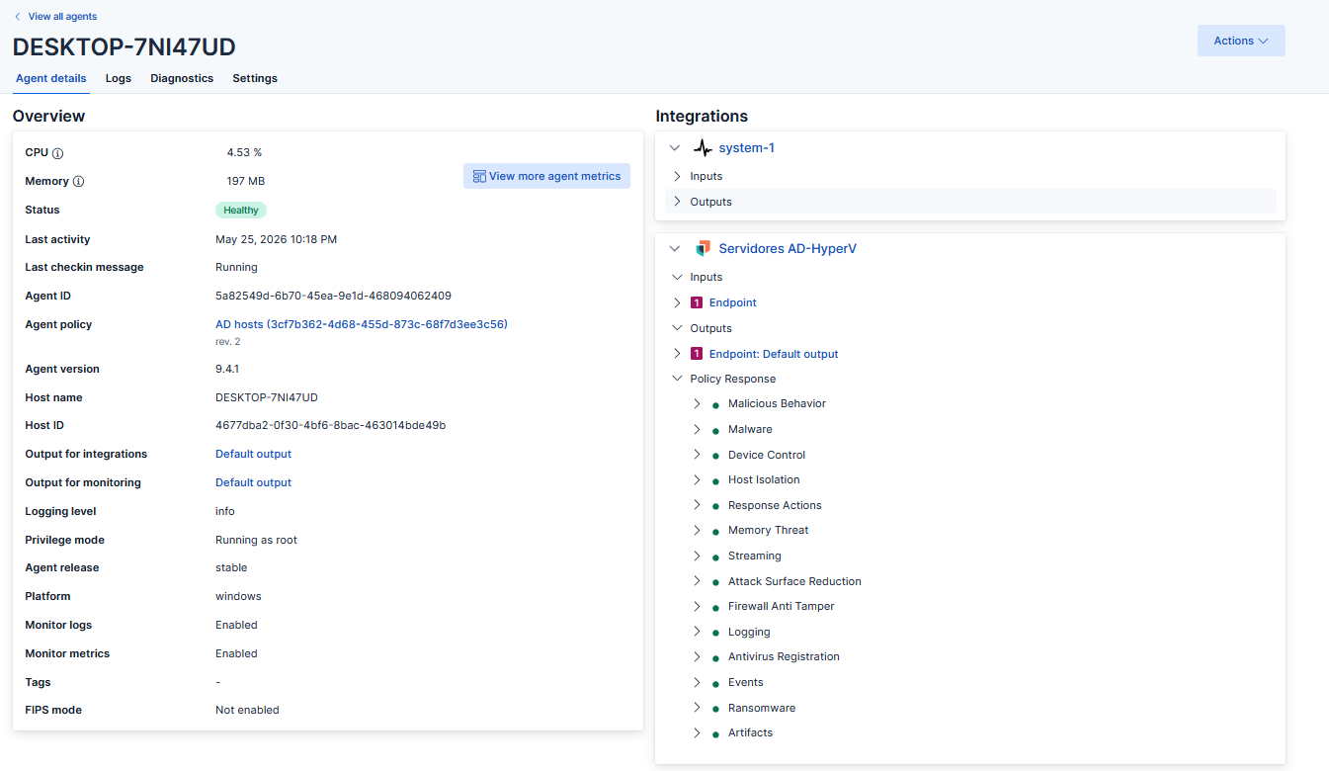
Task: Click the FIPS mode Not enabled value
Action: coord(248,711)
